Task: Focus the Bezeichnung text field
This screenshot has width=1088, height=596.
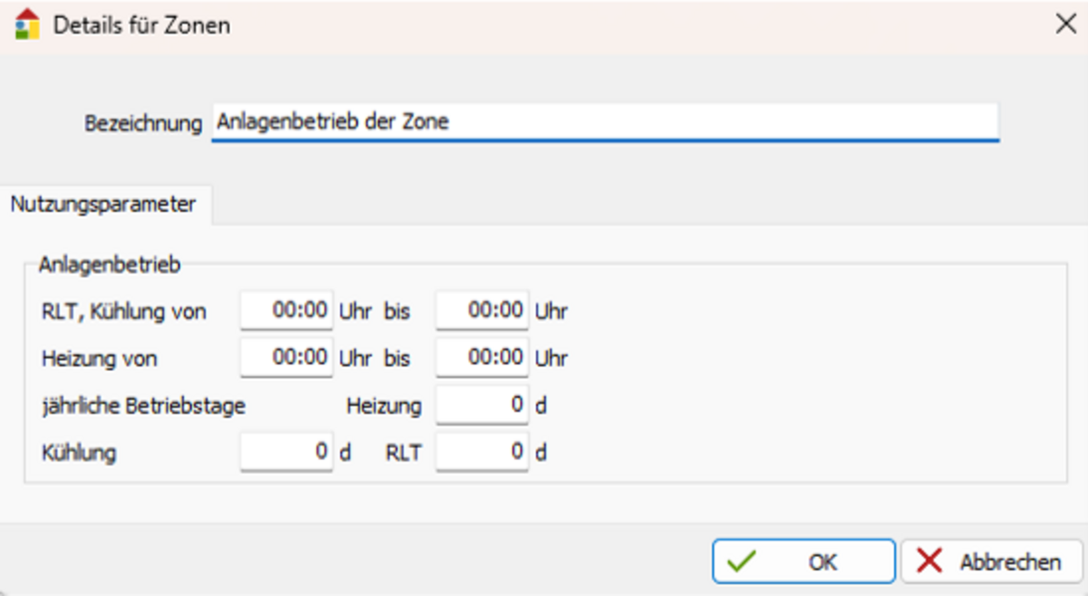Action: click(604, 122)
